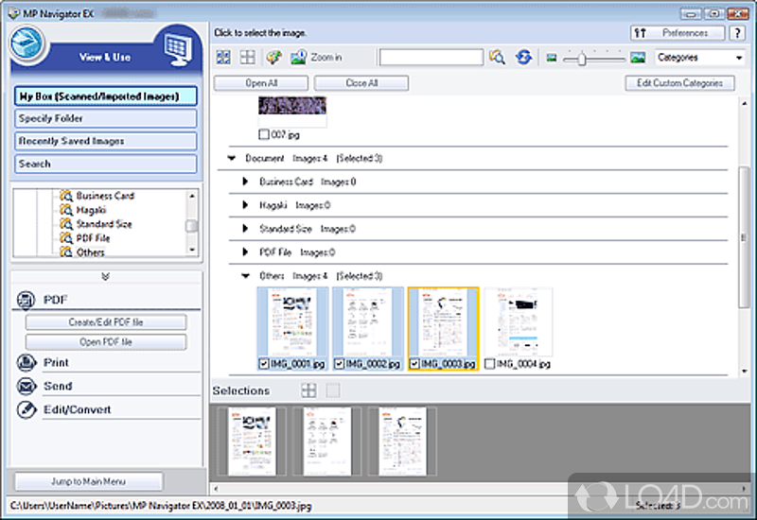Open the Print section icon
This screenshot has width=757, height=520.
tap(26, 363)
